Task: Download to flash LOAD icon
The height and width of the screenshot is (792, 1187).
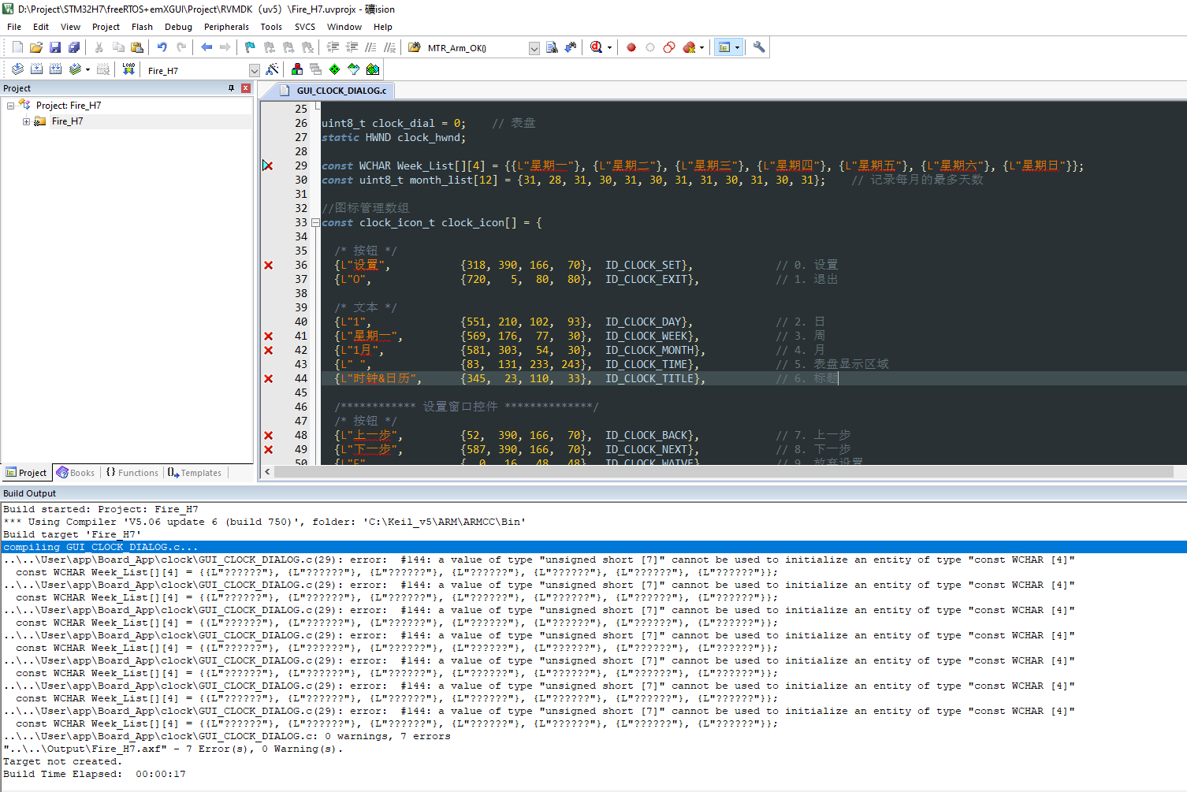Action: (x=128, y=69)
